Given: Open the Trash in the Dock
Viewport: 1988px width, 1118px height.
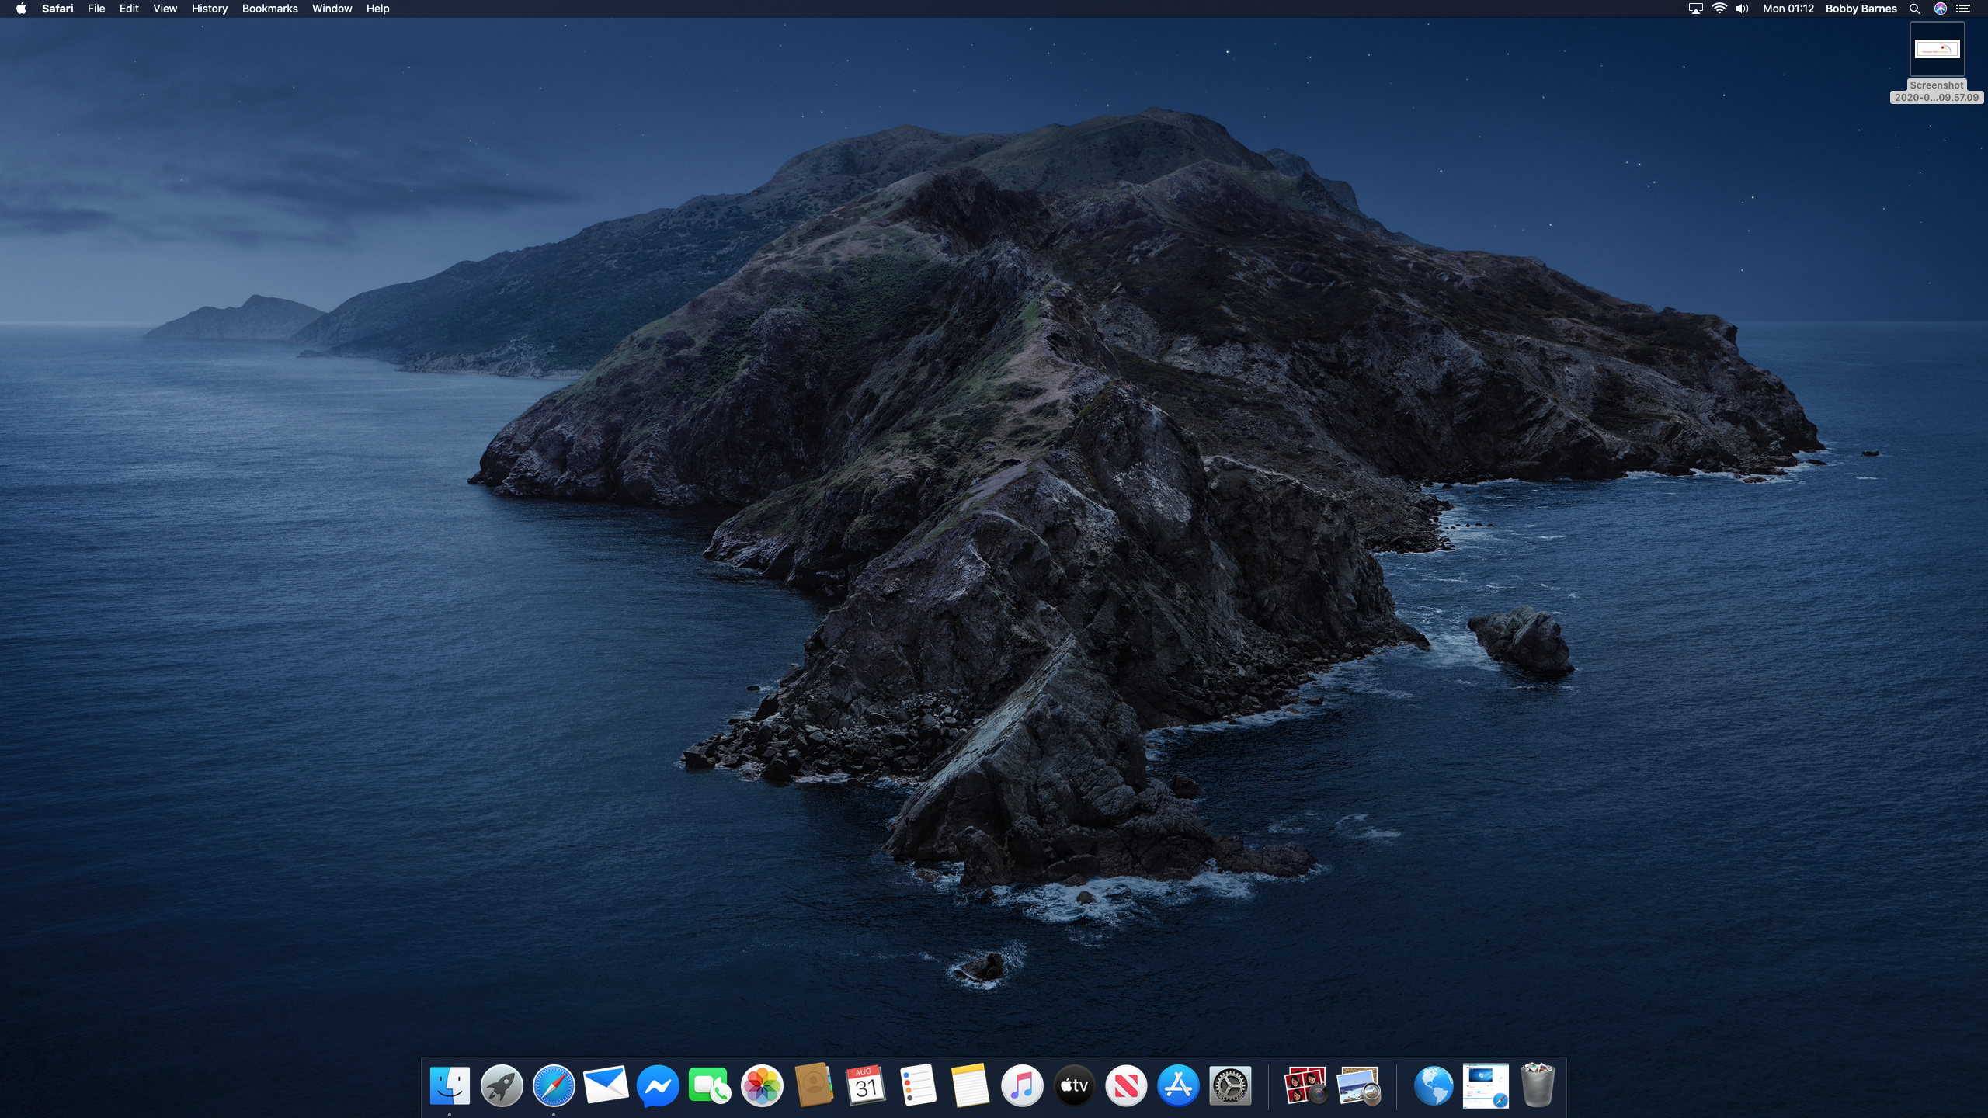Looking at the screenshot, I should point(1537,1085).
